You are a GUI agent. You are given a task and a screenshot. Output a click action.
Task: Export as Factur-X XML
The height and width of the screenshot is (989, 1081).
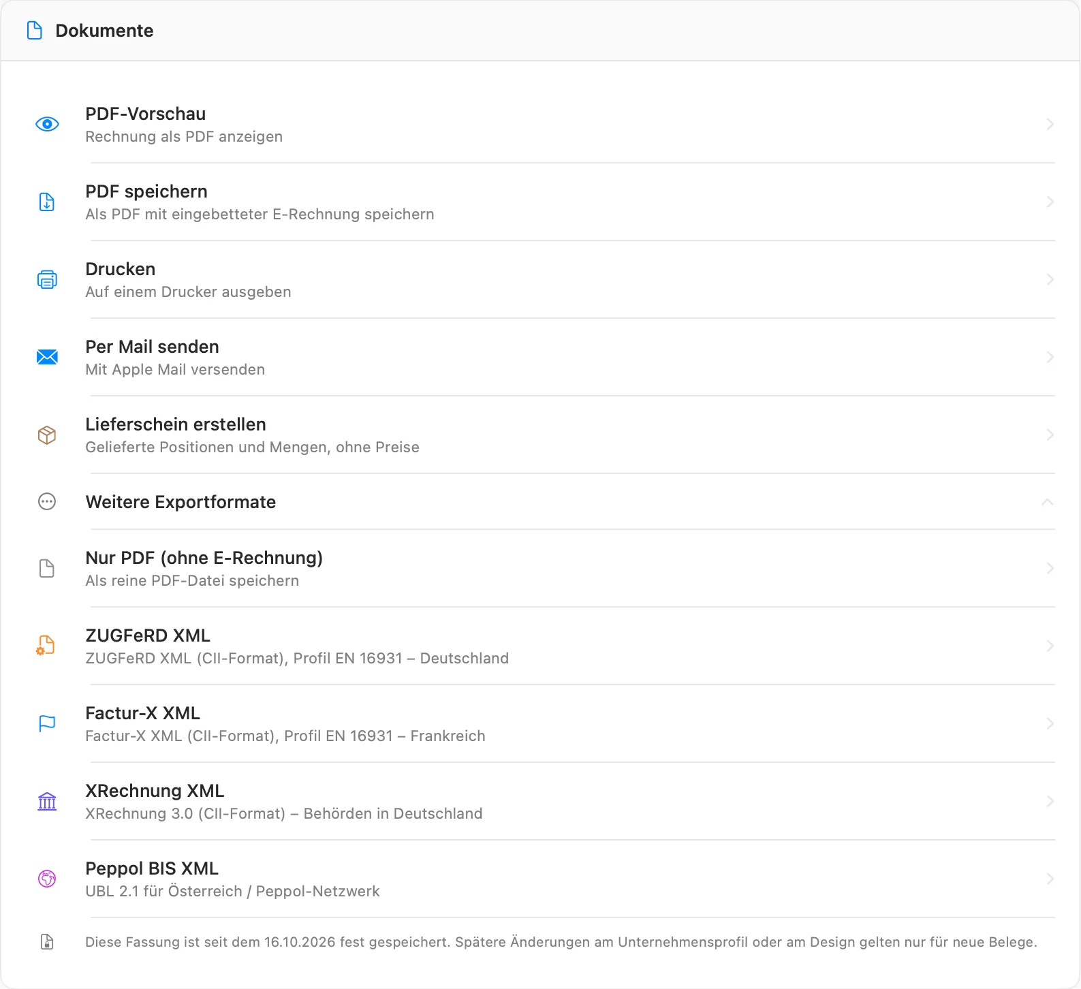pos(540,723)
